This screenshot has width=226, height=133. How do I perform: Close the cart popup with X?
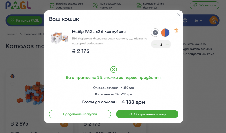[178, 15]
